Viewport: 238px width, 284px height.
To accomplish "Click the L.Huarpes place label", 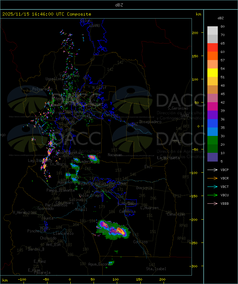I will (x=149, y=208).
